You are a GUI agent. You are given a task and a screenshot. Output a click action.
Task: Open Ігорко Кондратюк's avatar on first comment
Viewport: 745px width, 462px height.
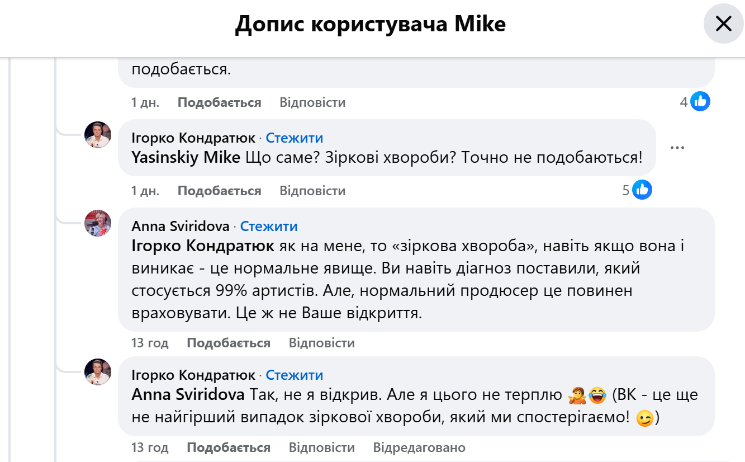coord(98,135)
